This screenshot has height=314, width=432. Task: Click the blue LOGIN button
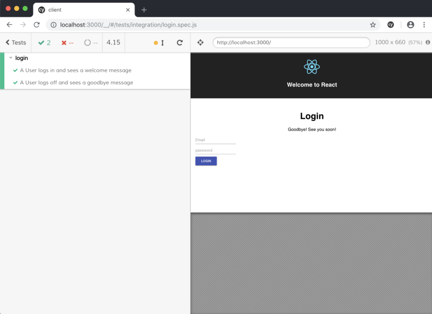tap(206, 161)
